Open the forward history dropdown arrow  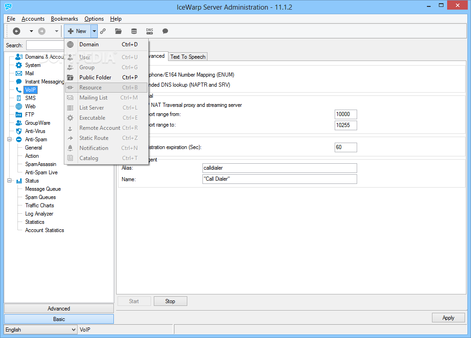(x=56, y=31)
